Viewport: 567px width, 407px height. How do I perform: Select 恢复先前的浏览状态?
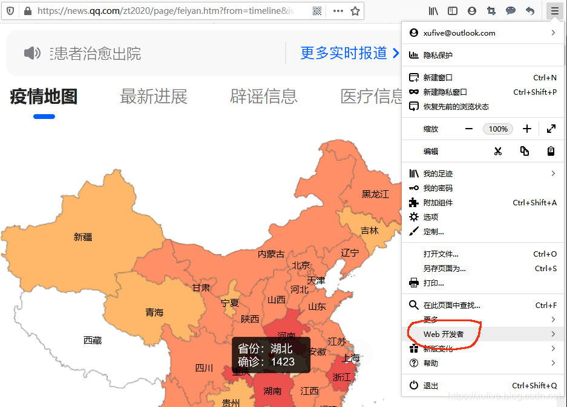(483, 107)
